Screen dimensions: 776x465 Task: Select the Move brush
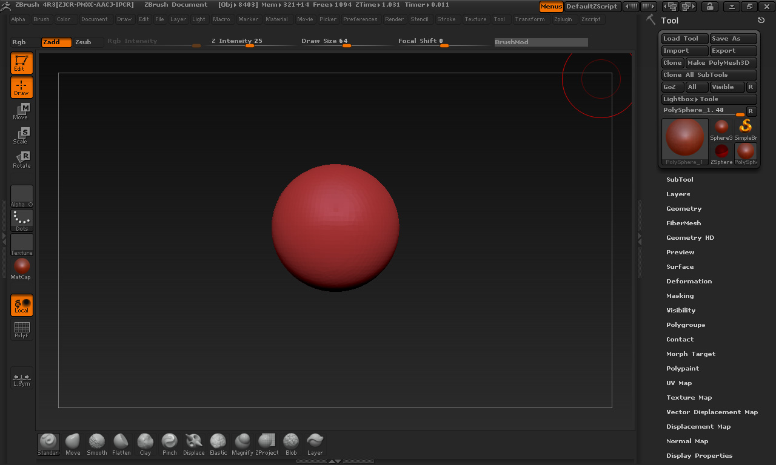(73, 444)
